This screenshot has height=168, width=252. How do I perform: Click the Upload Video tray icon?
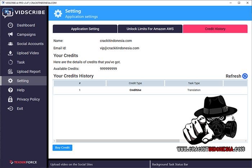(x=10, y=53)
